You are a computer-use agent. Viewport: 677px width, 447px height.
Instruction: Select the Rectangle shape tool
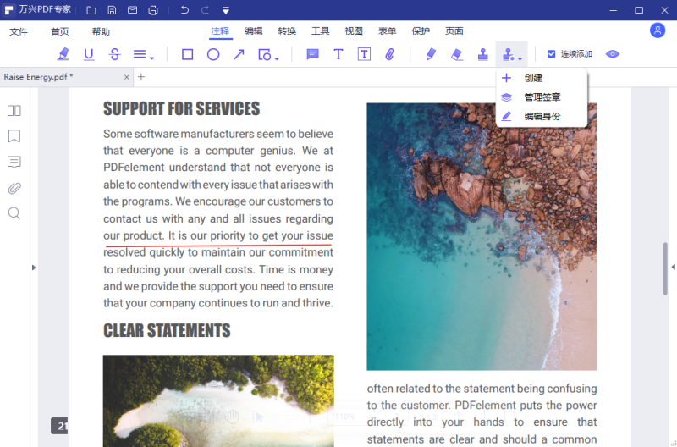click(187, 54)
